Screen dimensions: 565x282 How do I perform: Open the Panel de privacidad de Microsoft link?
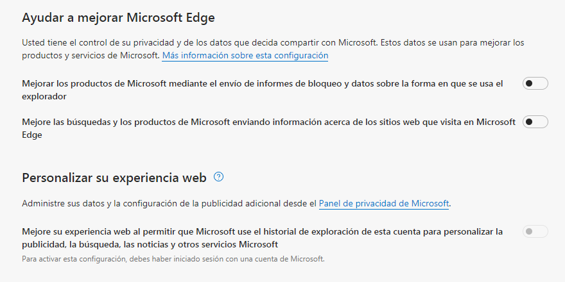pos(384,204)
